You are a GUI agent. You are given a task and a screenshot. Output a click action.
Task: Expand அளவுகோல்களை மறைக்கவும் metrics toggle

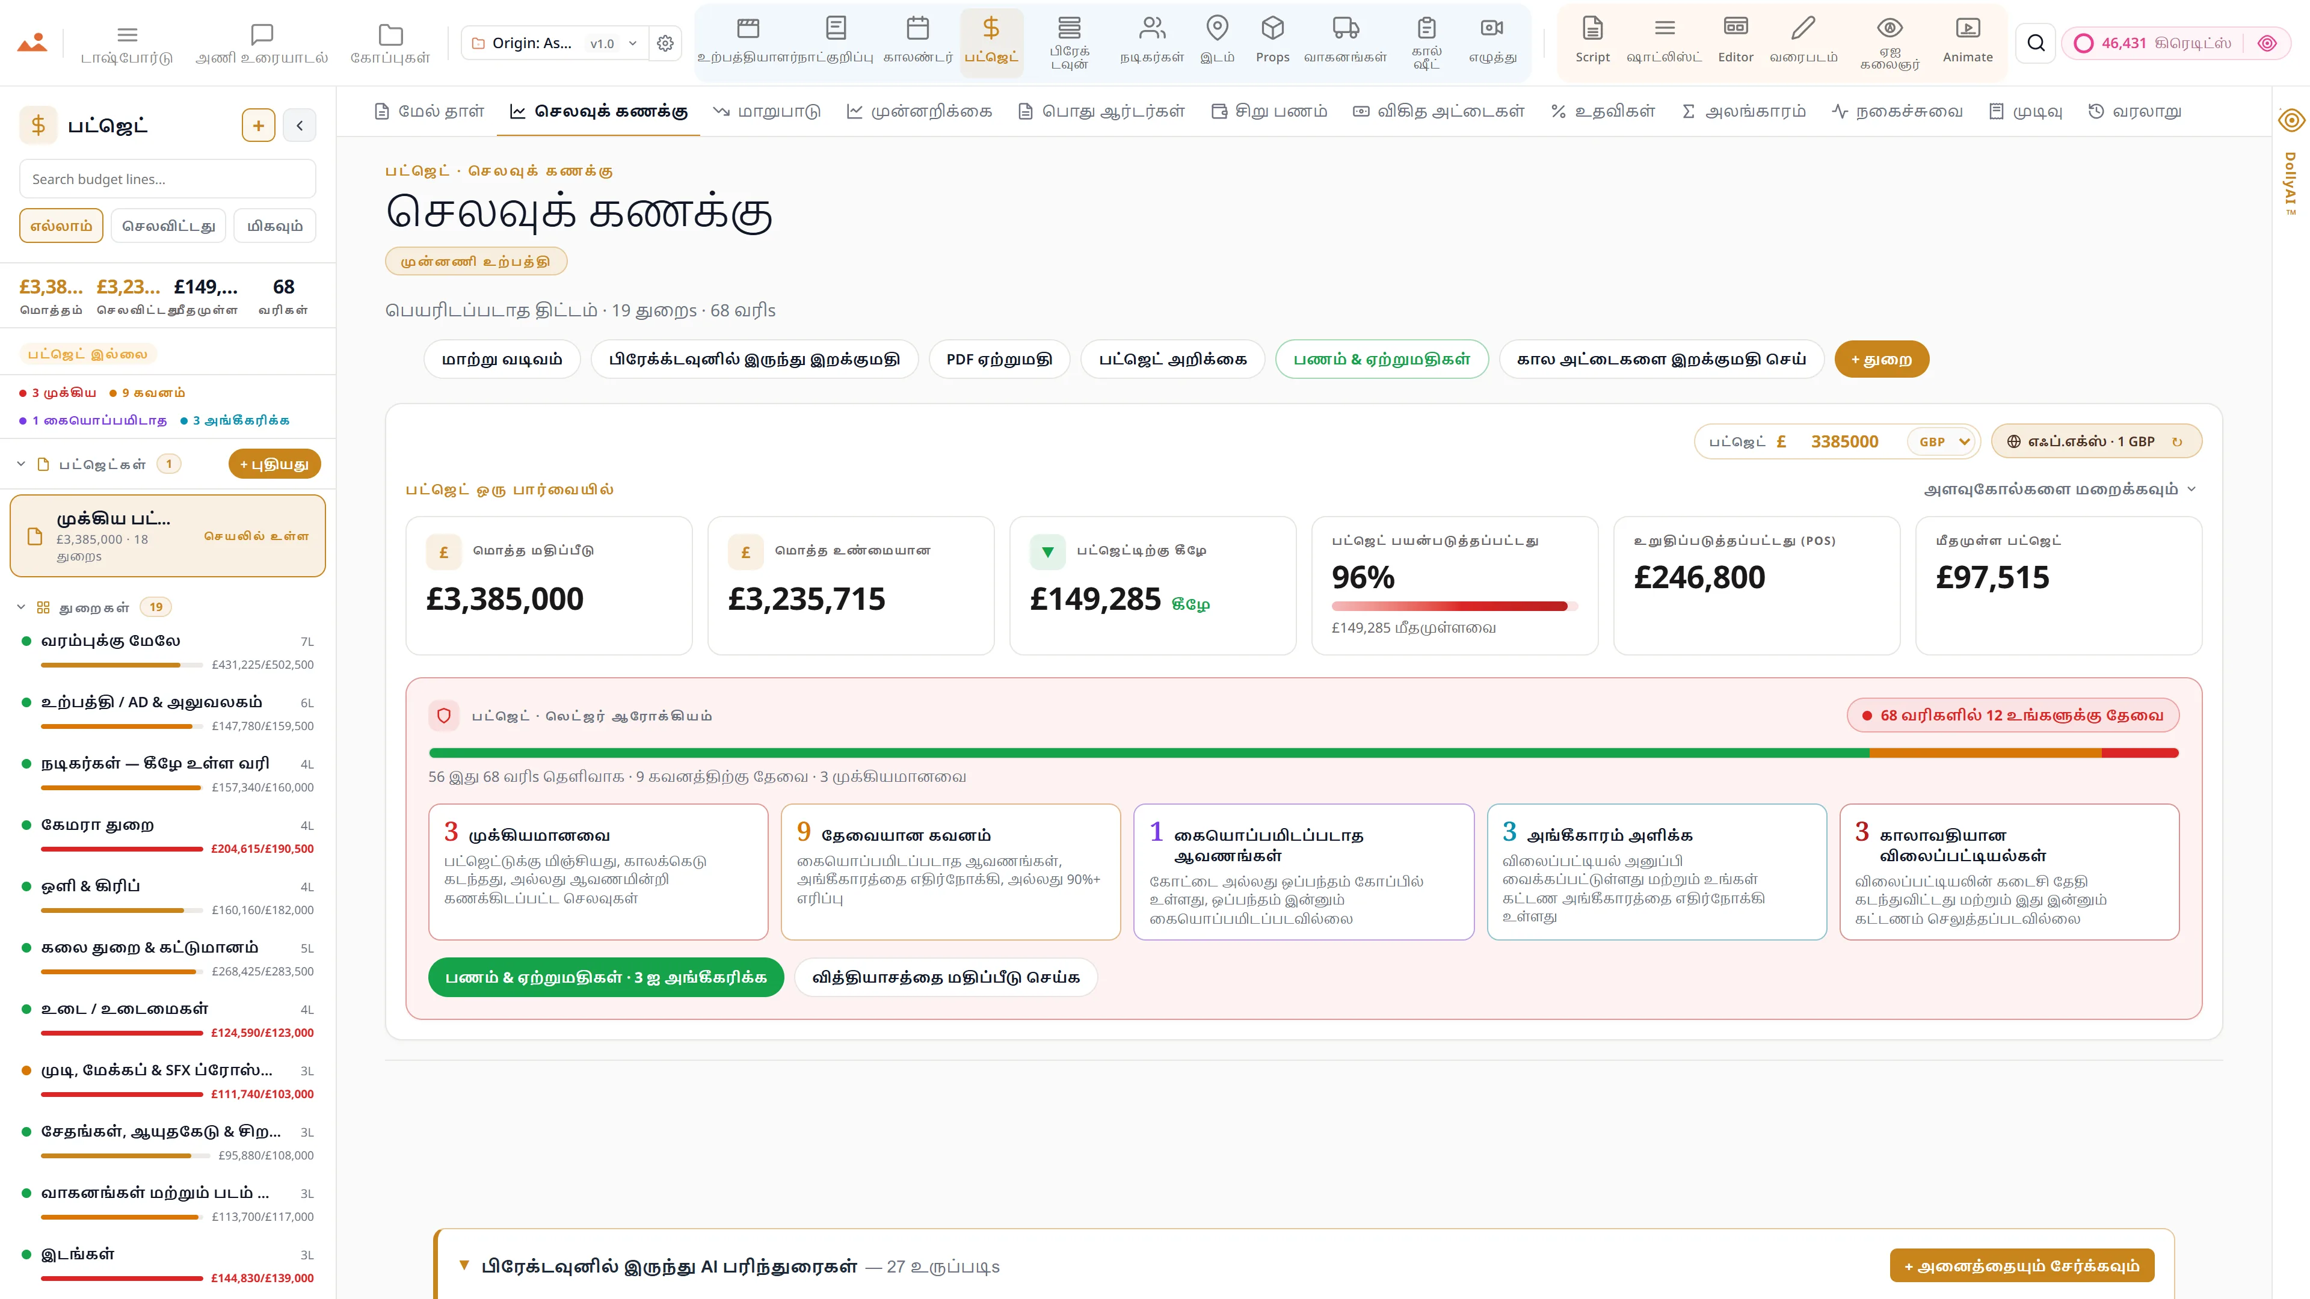pos(2061,490)
